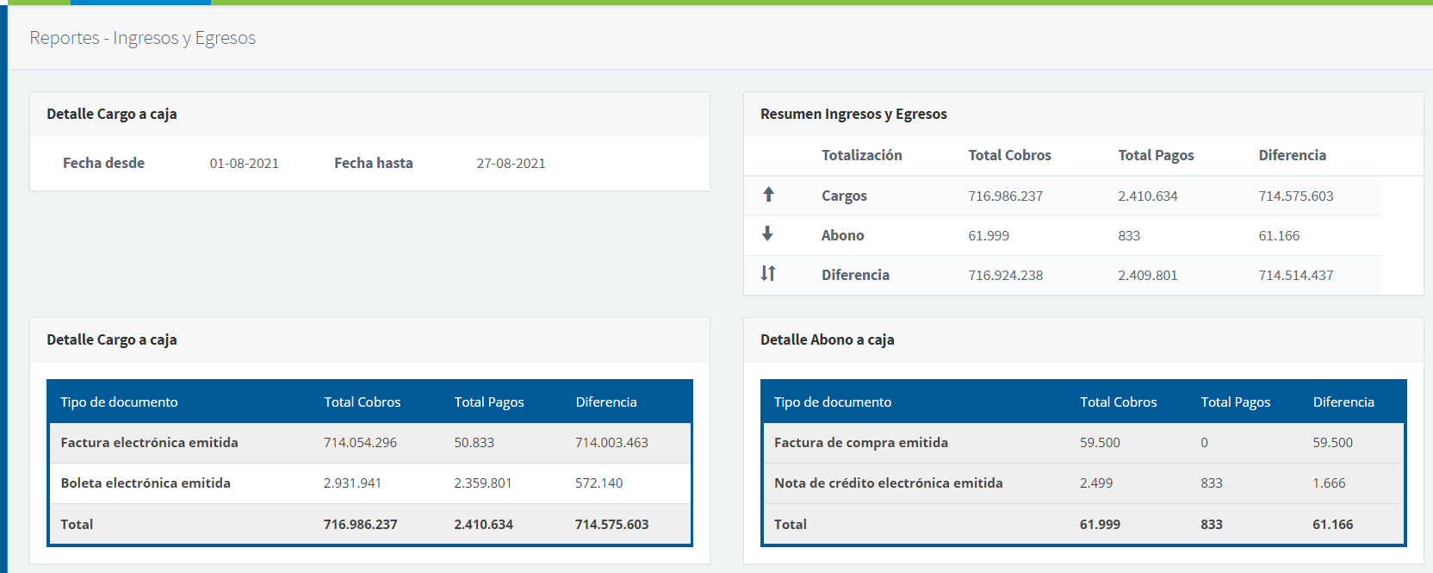Select the Fecha hasta date 27-08-2021
Screen dimensions: 1433x573
[511, 164]
